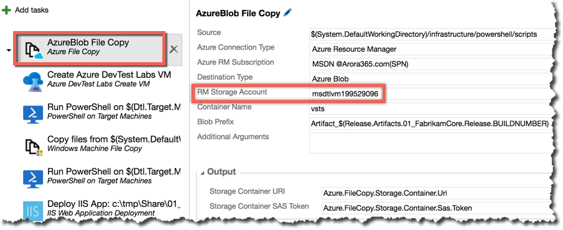The height and width of the screenshot is (230, 563).
Task: Select Create Azure DevTest Labs VM task
Action: point(109,80)
